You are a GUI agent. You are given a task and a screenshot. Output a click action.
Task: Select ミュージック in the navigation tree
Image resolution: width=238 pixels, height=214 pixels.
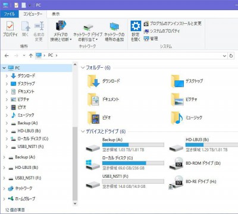[x=23, y=115]
